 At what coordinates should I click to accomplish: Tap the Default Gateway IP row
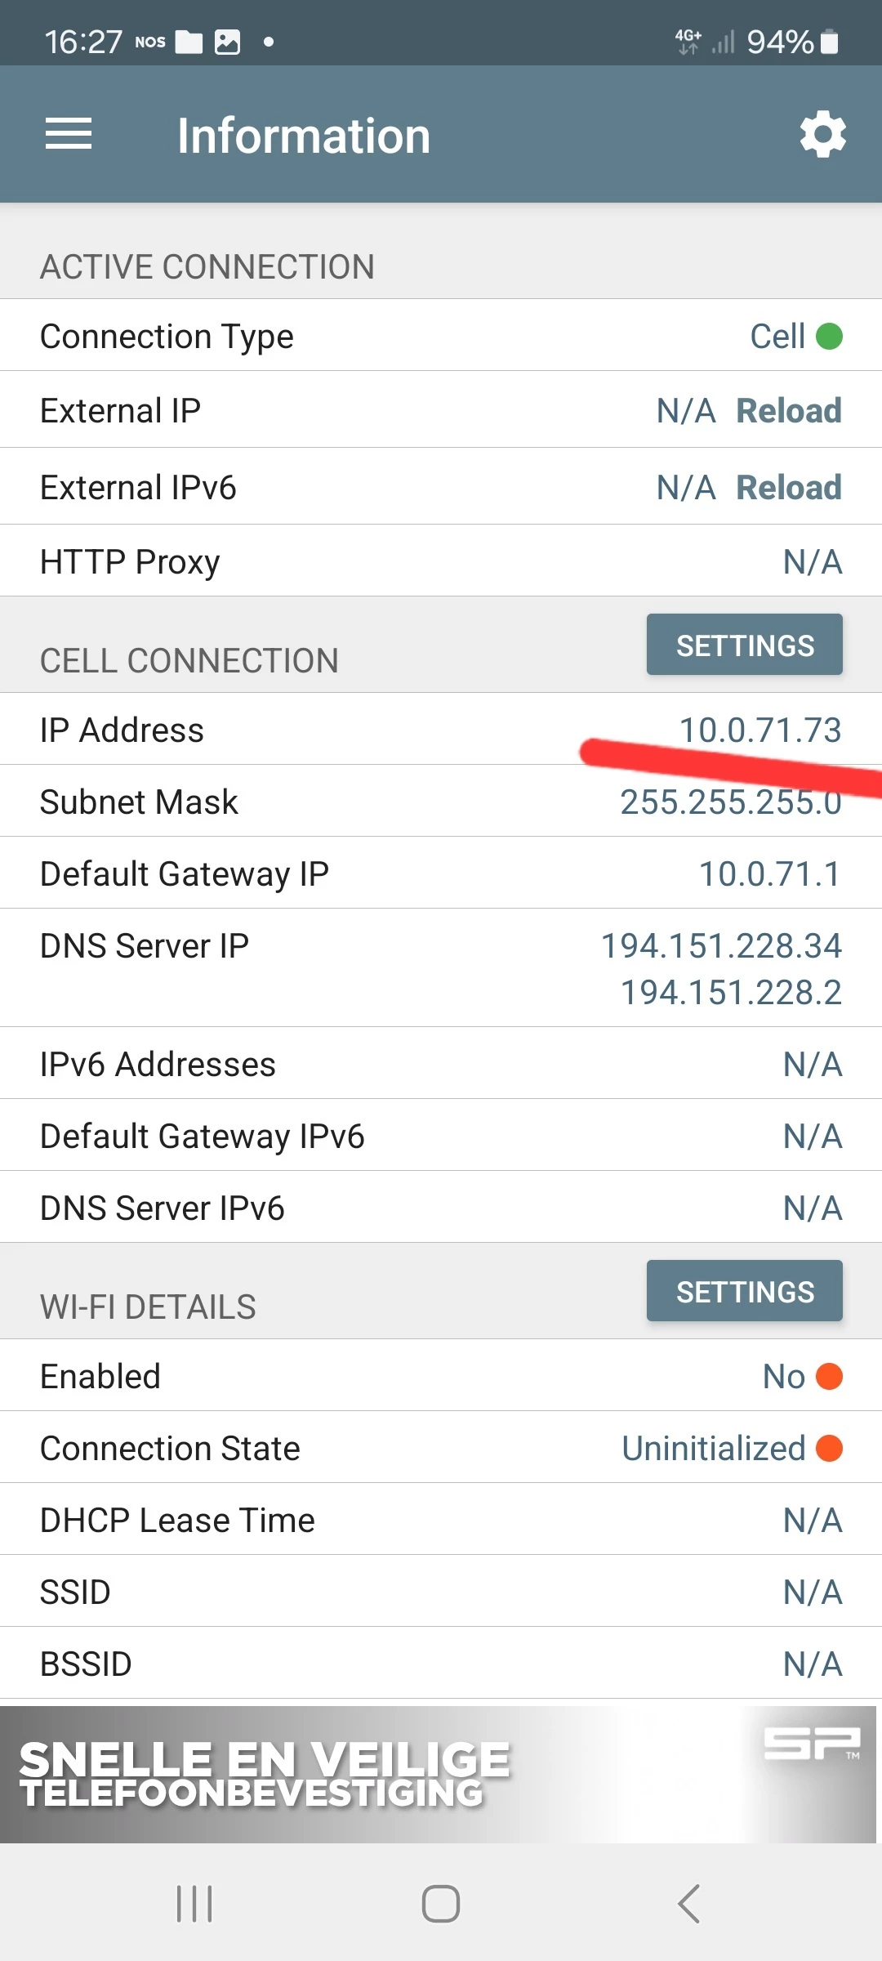441,873
